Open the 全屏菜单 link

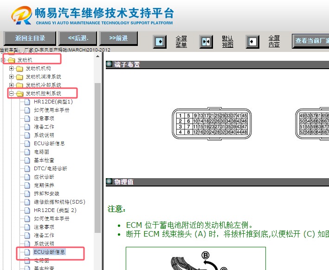pyautogui.click(x=181, y=42)
